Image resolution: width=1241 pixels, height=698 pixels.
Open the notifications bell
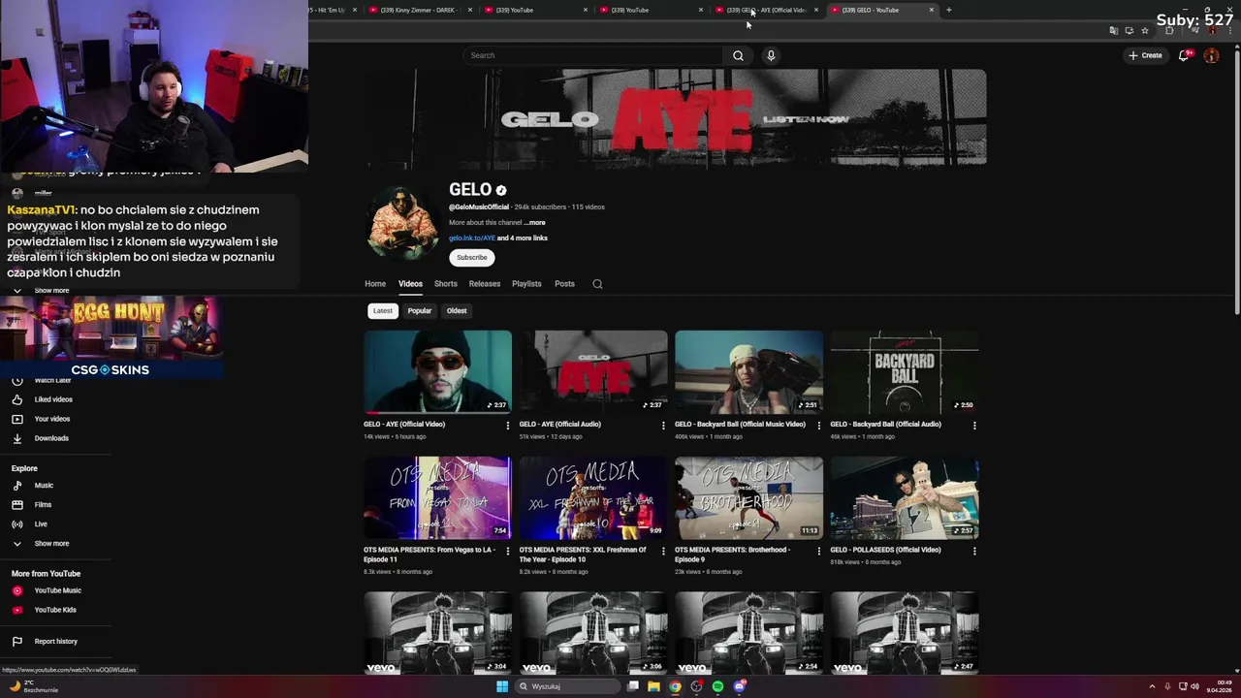[x=1184, y=55]
